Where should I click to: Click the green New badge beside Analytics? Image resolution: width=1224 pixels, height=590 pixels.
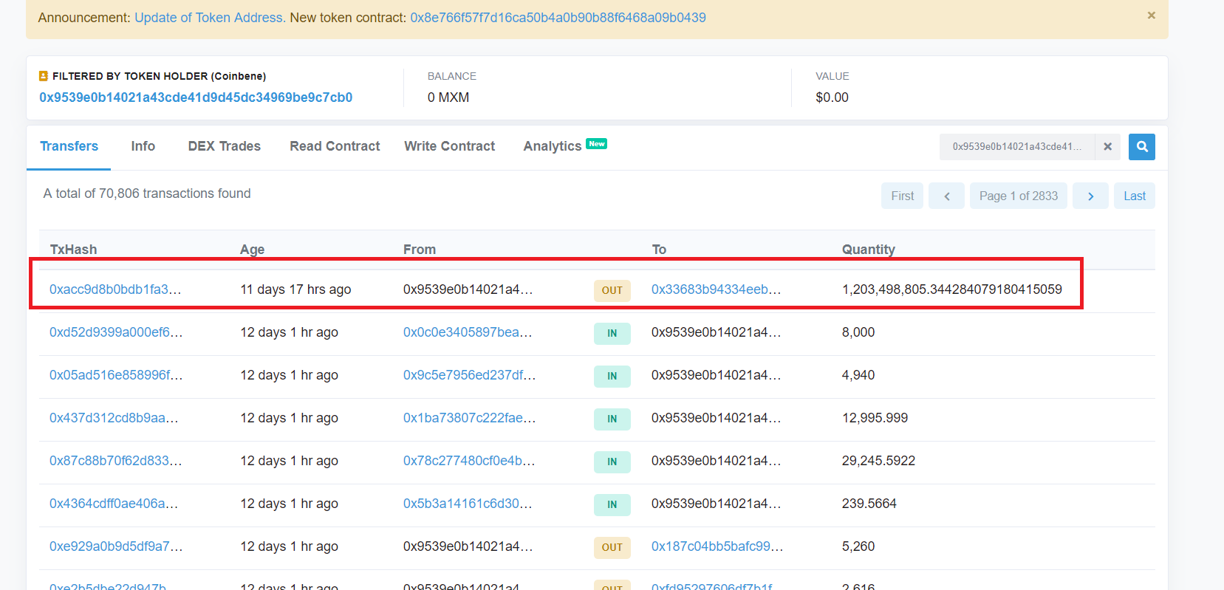click(596, 144)
